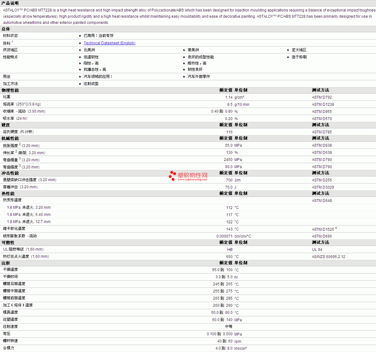Select the Vicat softening value 143
The height and width of the screenshot is (352, 376).
pos(229,229)
